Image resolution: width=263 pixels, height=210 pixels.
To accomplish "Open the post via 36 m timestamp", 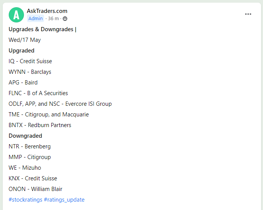I will point(53,19).
